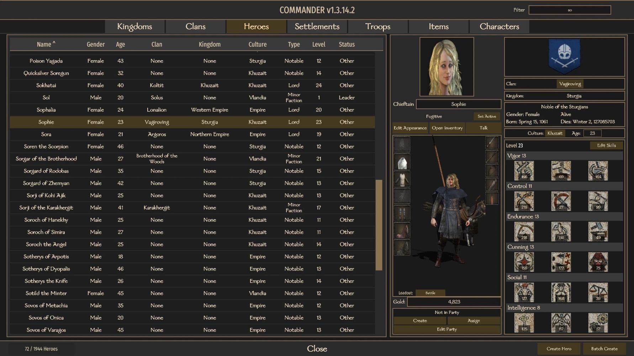634x356 pixels.
Task: Open the Vagiroving clan selector
Action: pyautogui.click(x=570, y=84)
